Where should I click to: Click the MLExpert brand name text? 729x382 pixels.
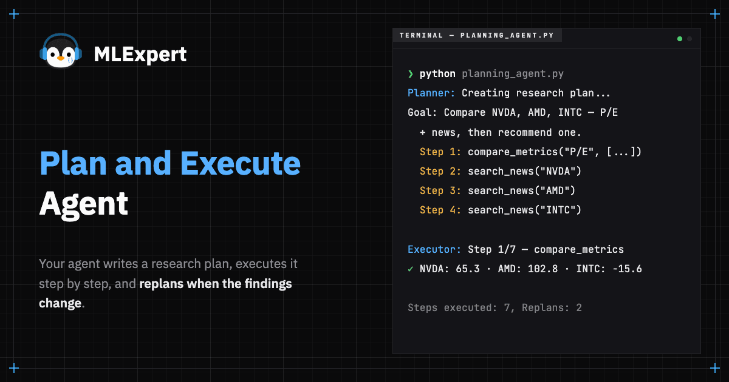pyautogui.click(x=140, y=55)
